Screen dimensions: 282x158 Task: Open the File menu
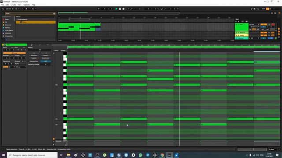click(2, 5)
